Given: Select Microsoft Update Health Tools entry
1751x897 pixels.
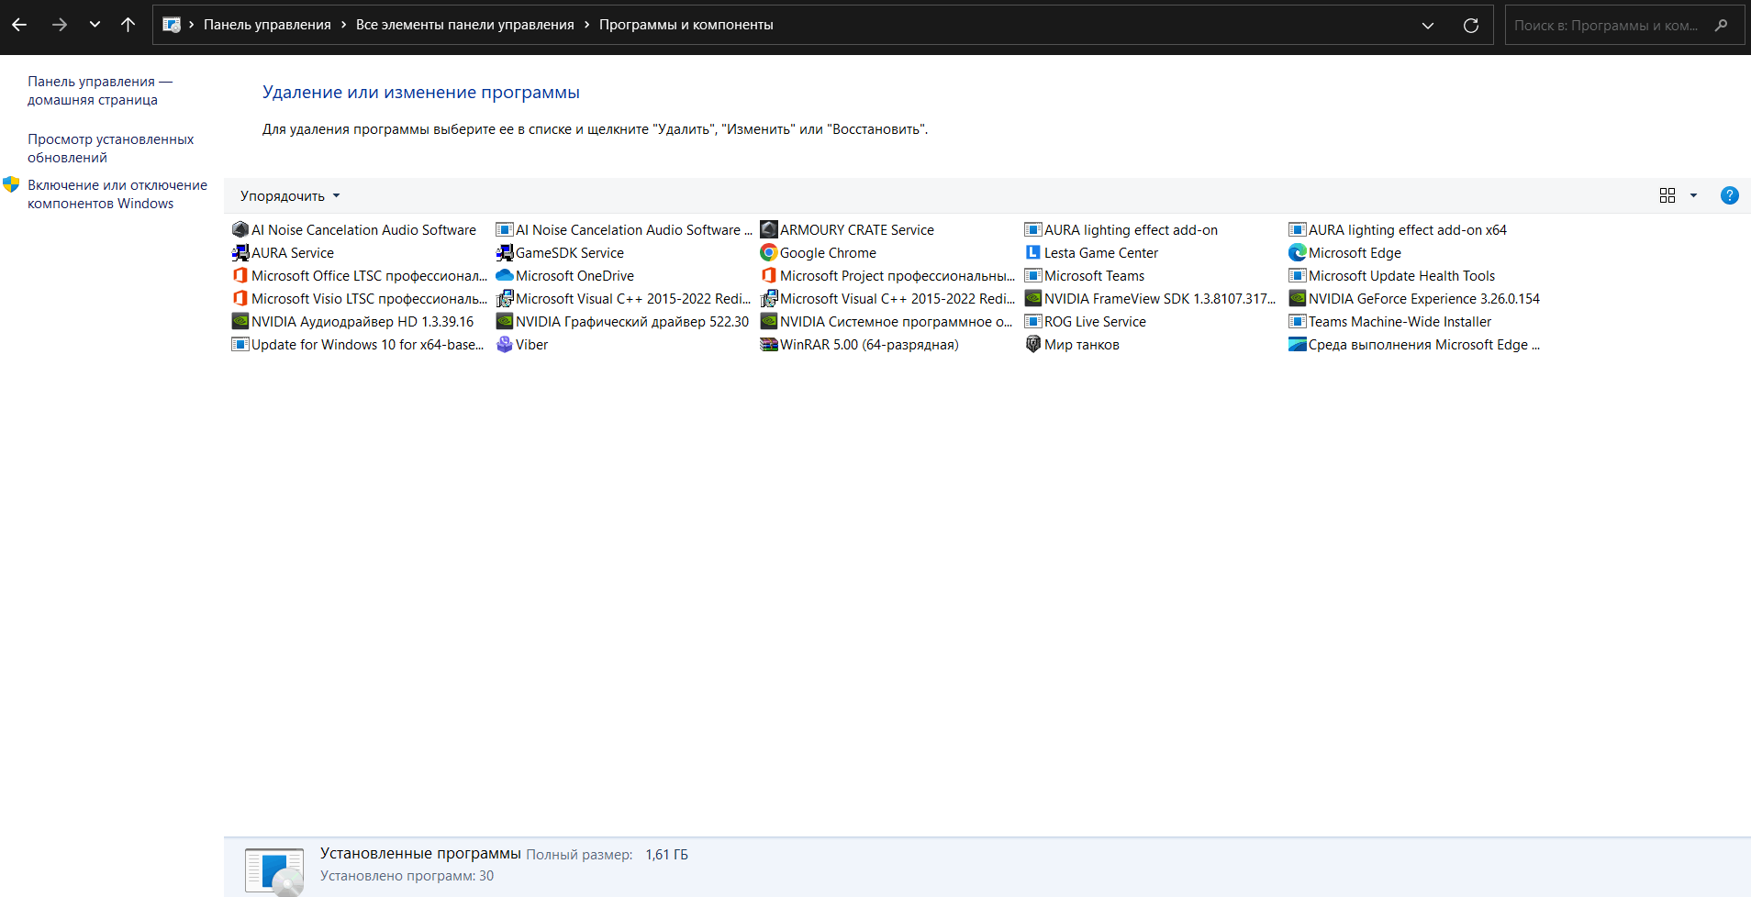Looking at the screenshot, I should pyautogui.click(x=1392, y=276).
